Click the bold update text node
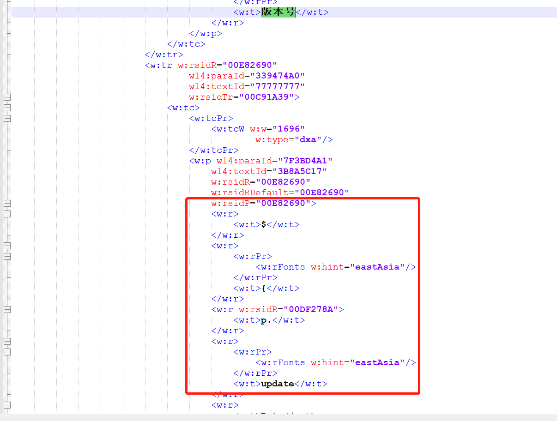This screenshot has height=421, width=557. click(x=277, y=384)
